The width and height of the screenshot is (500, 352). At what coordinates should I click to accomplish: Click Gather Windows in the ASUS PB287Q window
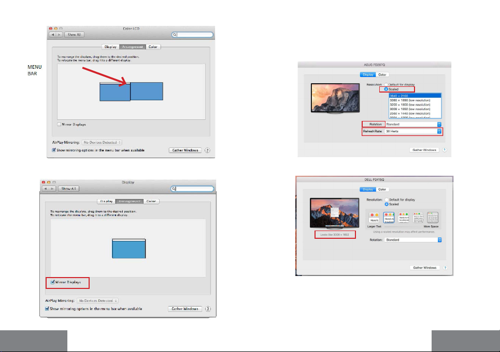pyautogui.click(x=424, y=150)
